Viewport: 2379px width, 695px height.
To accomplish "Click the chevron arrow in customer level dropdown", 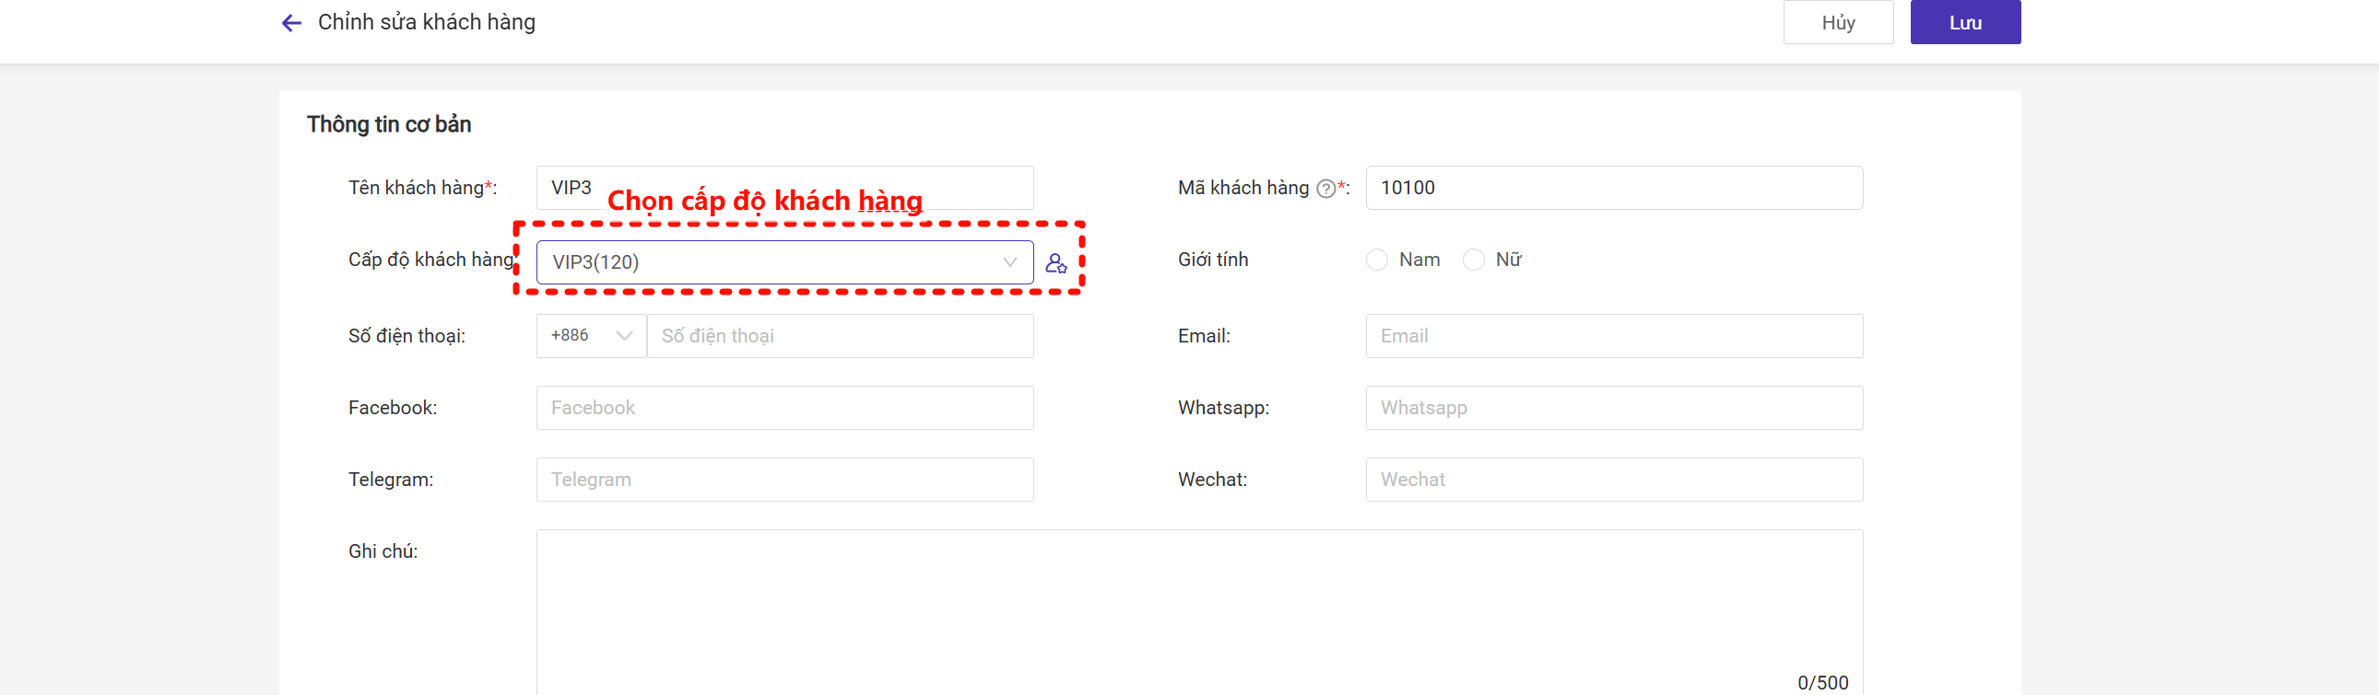I will click(x=1009, y=262).
